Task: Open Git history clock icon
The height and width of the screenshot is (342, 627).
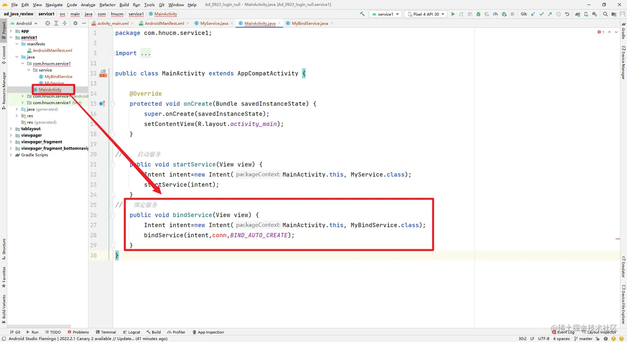Action: tap(558, 14)
